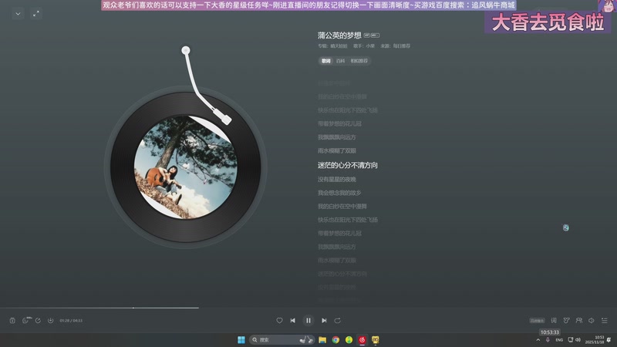Image resolution: width=617 pixels, height=347 pixels.
Task: Collapse the player with the down chevron
Action: [18, 14]
